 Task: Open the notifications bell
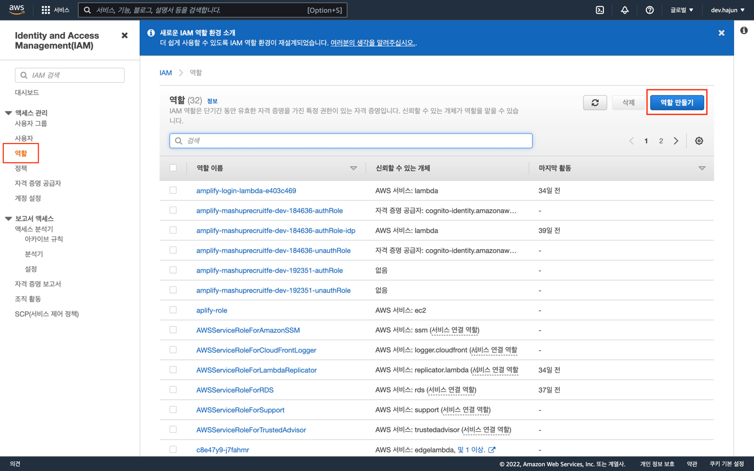[625, 10]
